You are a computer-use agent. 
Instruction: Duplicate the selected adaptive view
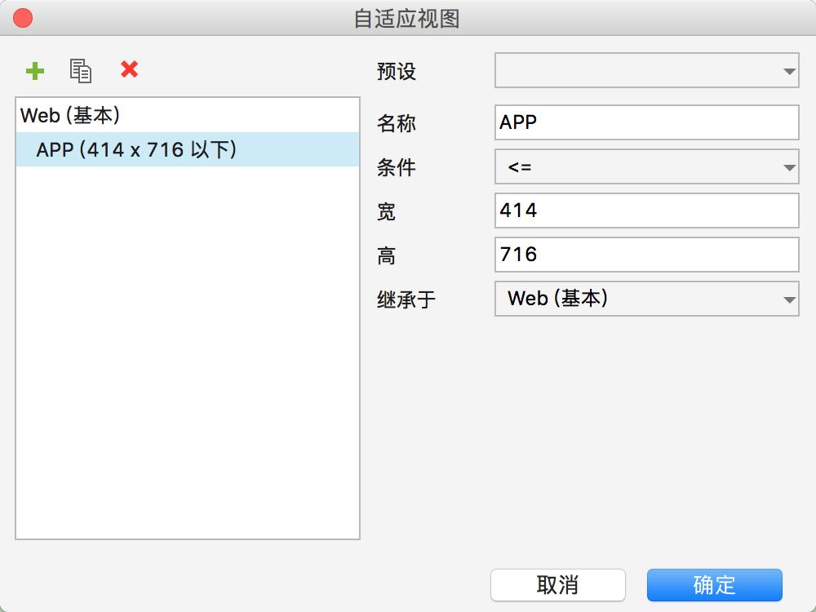pos(81,71)
